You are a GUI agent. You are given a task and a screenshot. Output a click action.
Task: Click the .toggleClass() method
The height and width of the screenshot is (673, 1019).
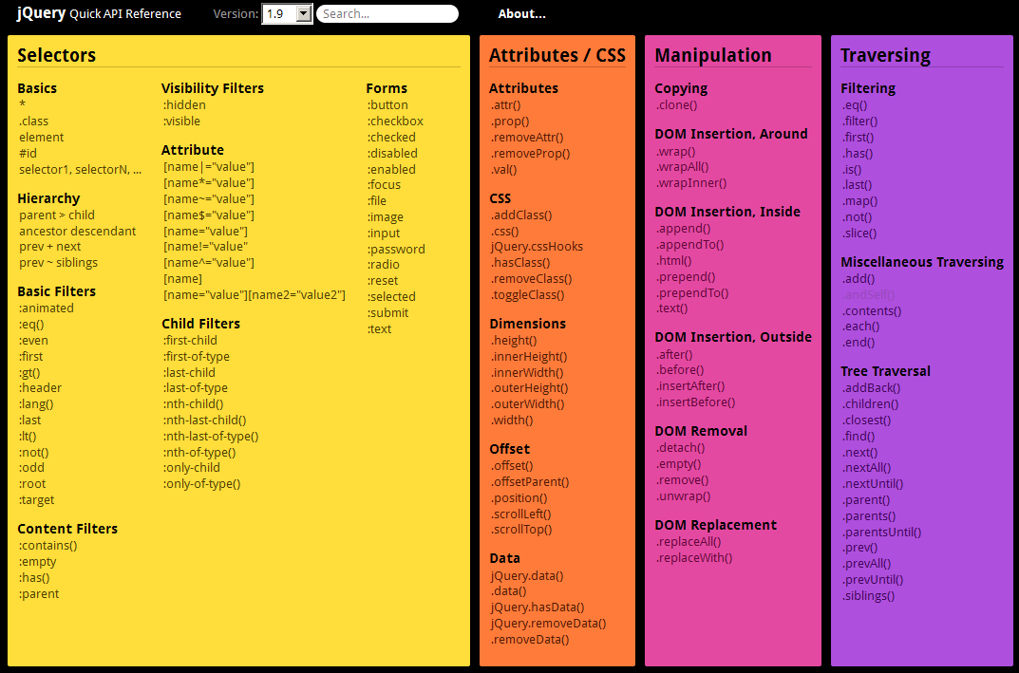528,295
